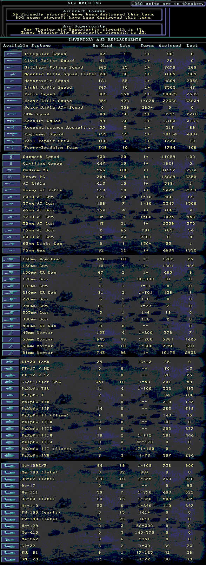Click the Ju-87 (late) aircraft icon
Screen dimensions: 206x566
coord(10,479)
